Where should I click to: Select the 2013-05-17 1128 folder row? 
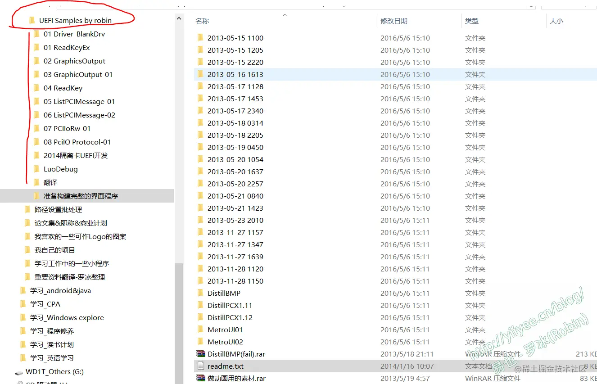click(x=395, y=87)
